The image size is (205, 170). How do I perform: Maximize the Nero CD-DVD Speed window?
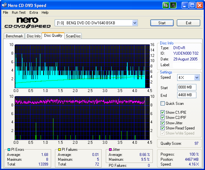coord(192,5)
